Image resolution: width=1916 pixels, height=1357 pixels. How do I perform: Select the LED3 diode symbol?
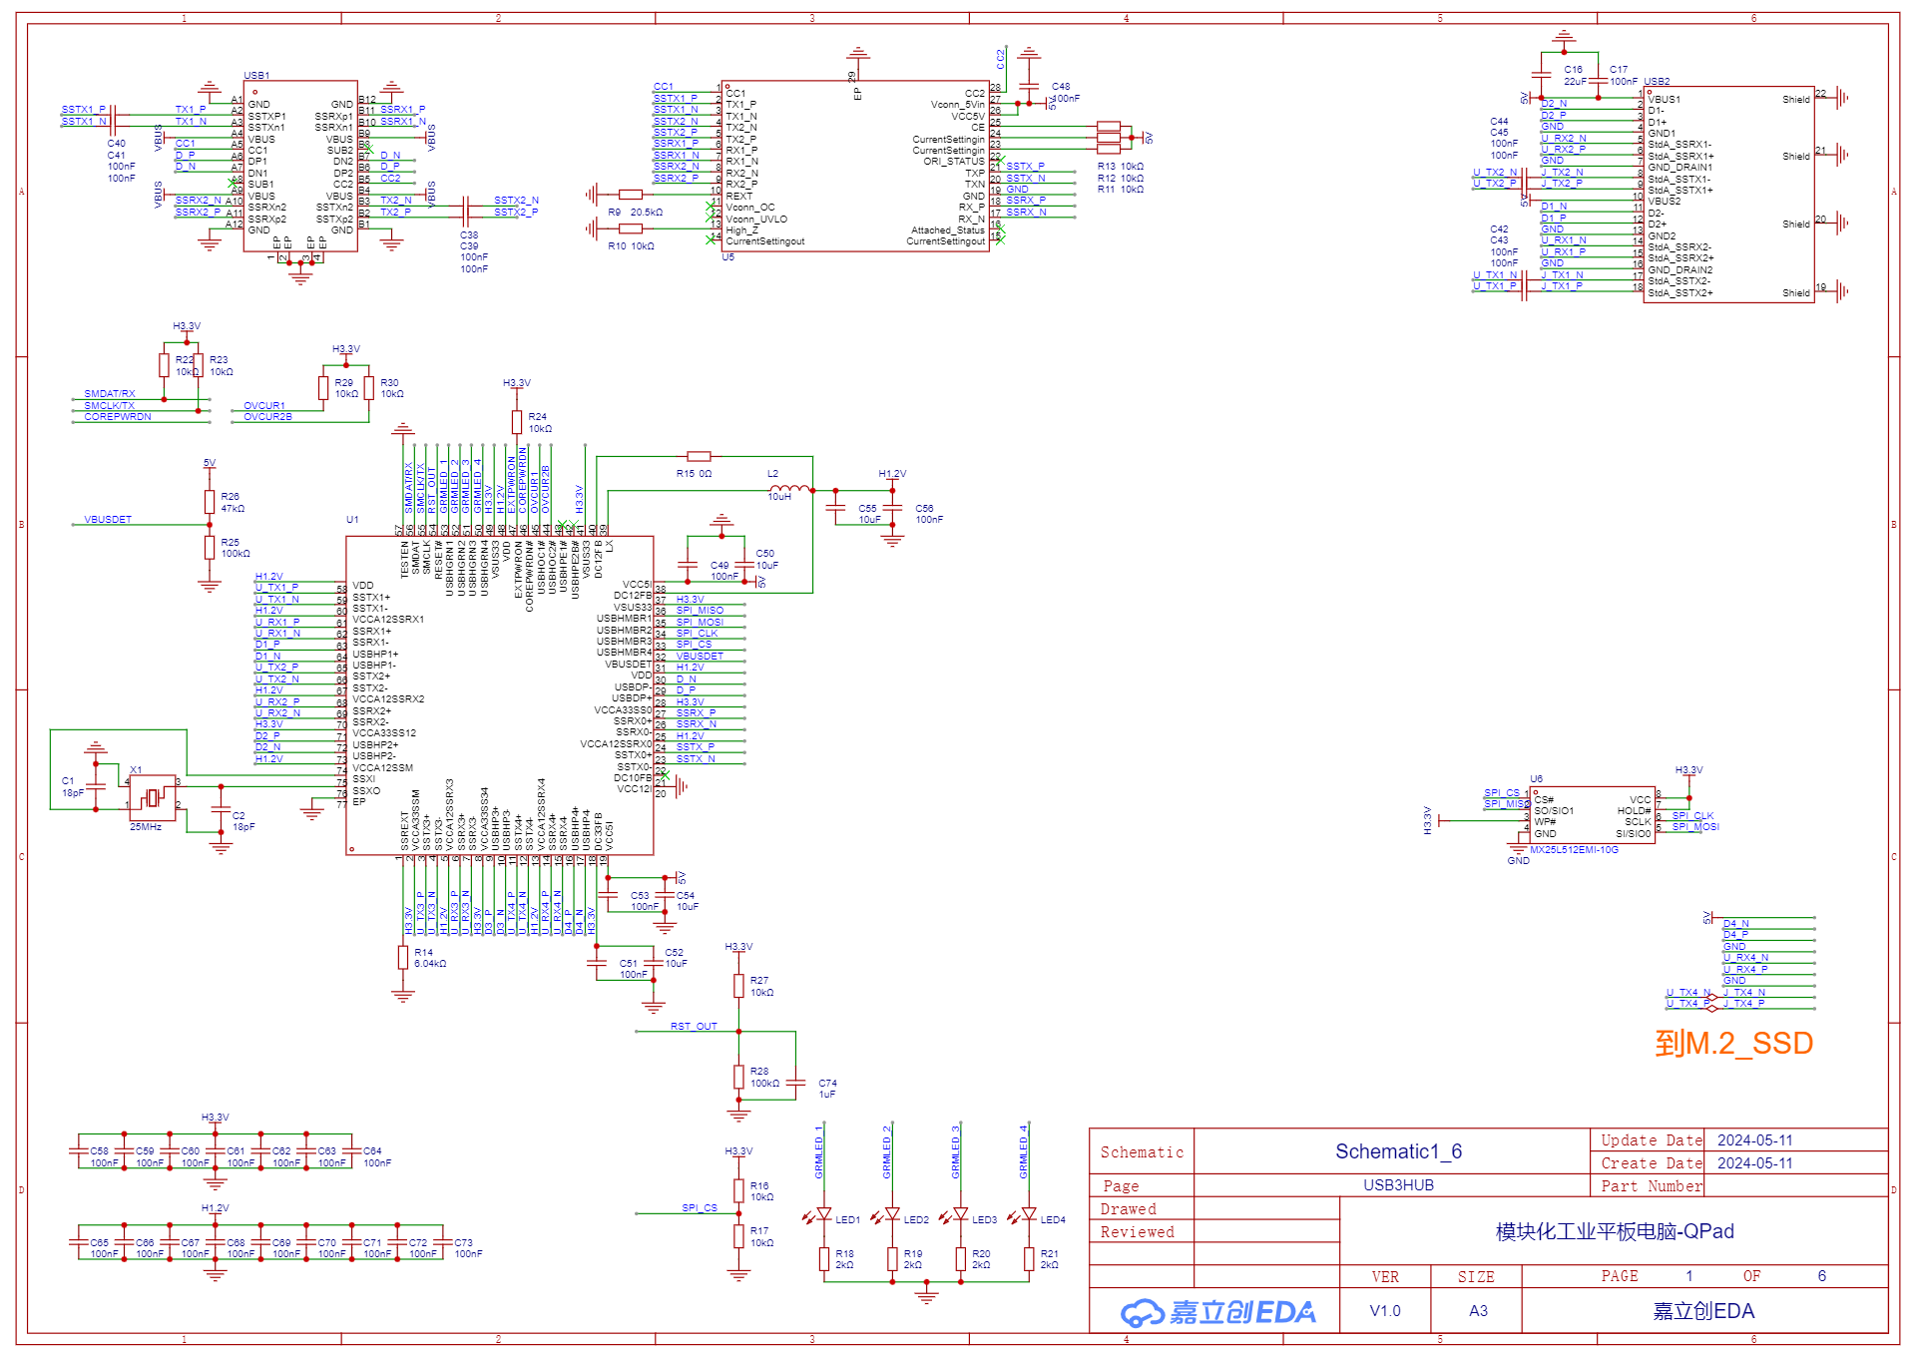click(x=961, y=1215)
